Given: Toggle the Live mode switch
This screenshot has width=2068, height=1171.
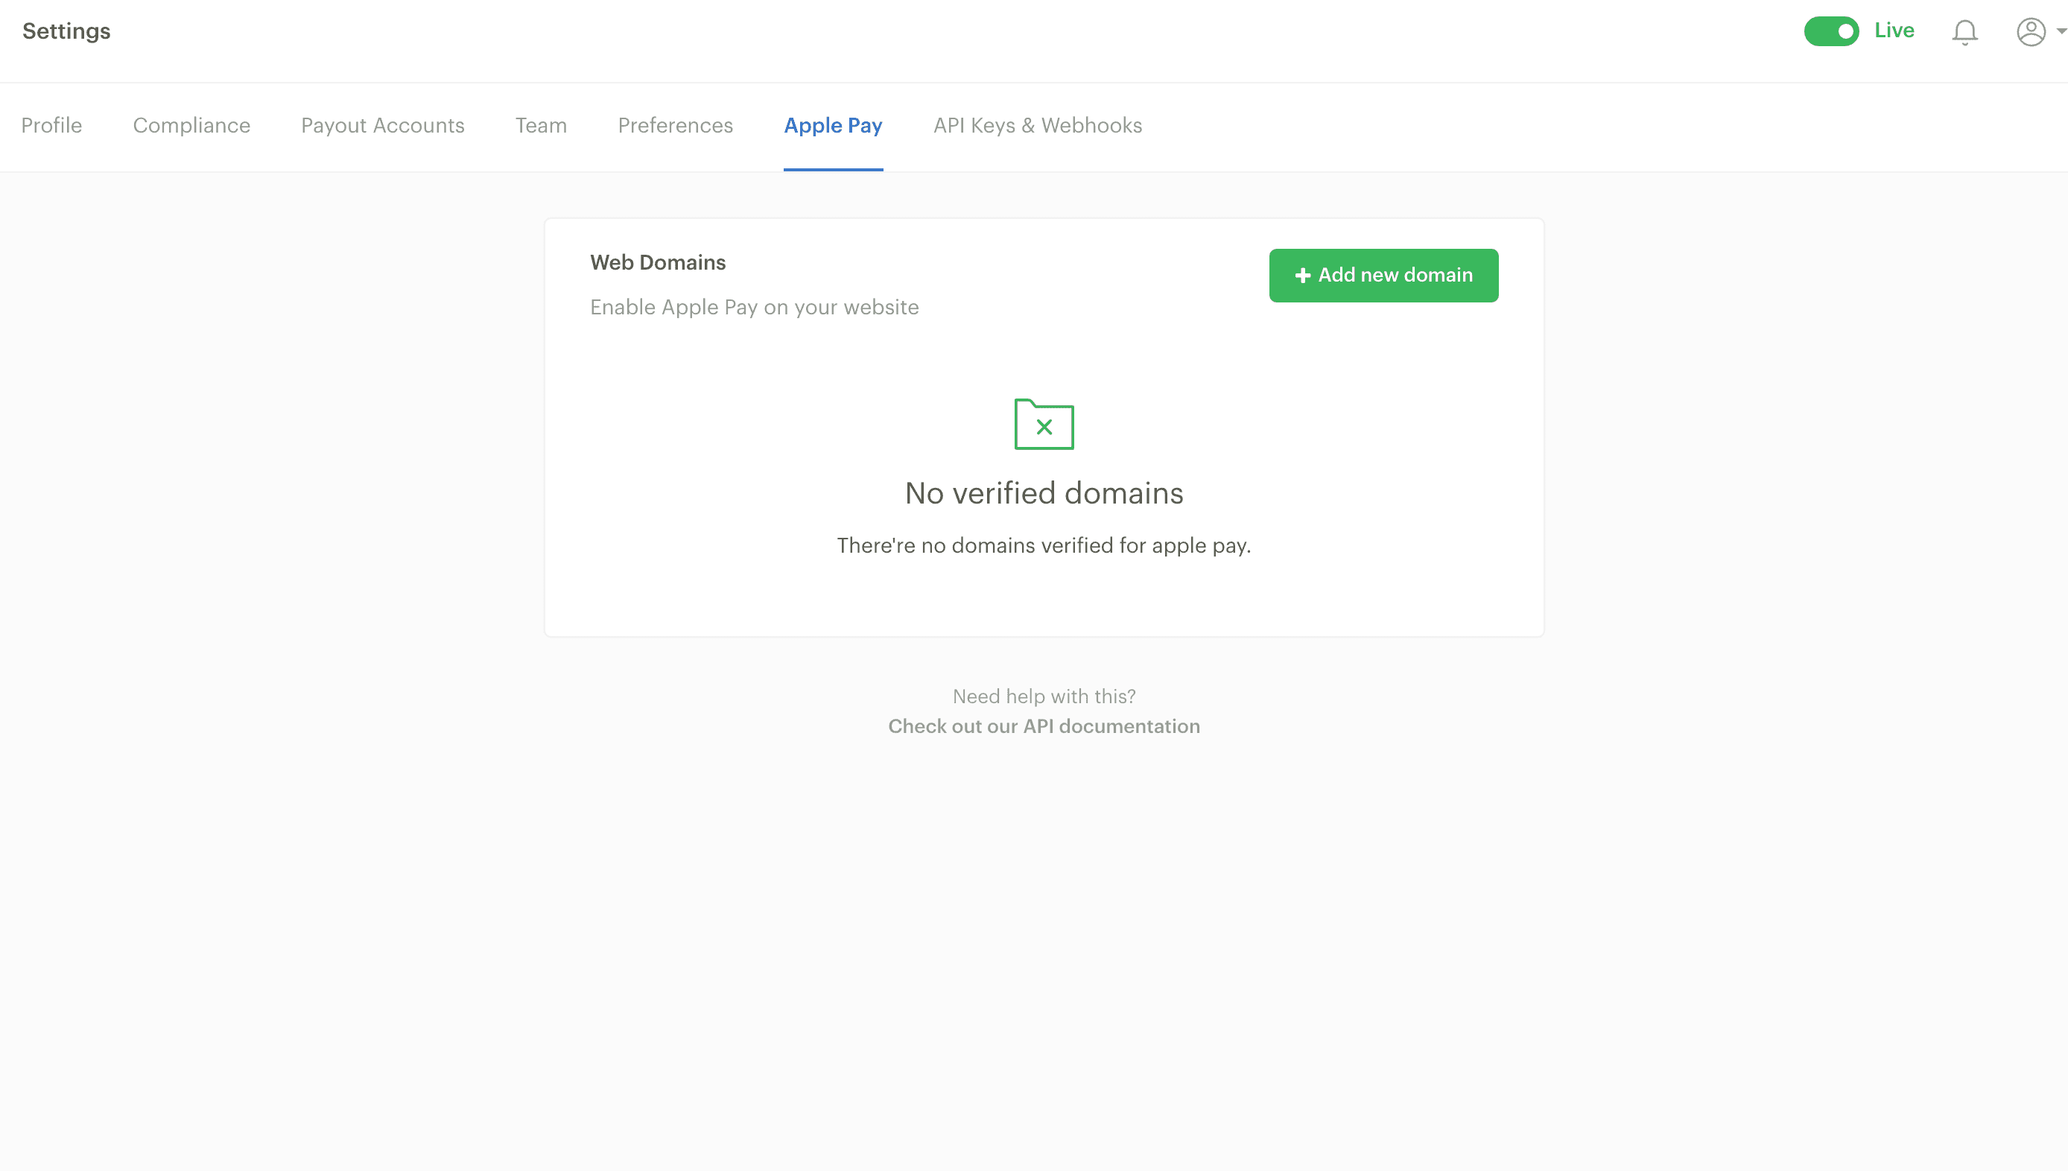Looking at the screenshot, I should click(x=1831, y=31).
